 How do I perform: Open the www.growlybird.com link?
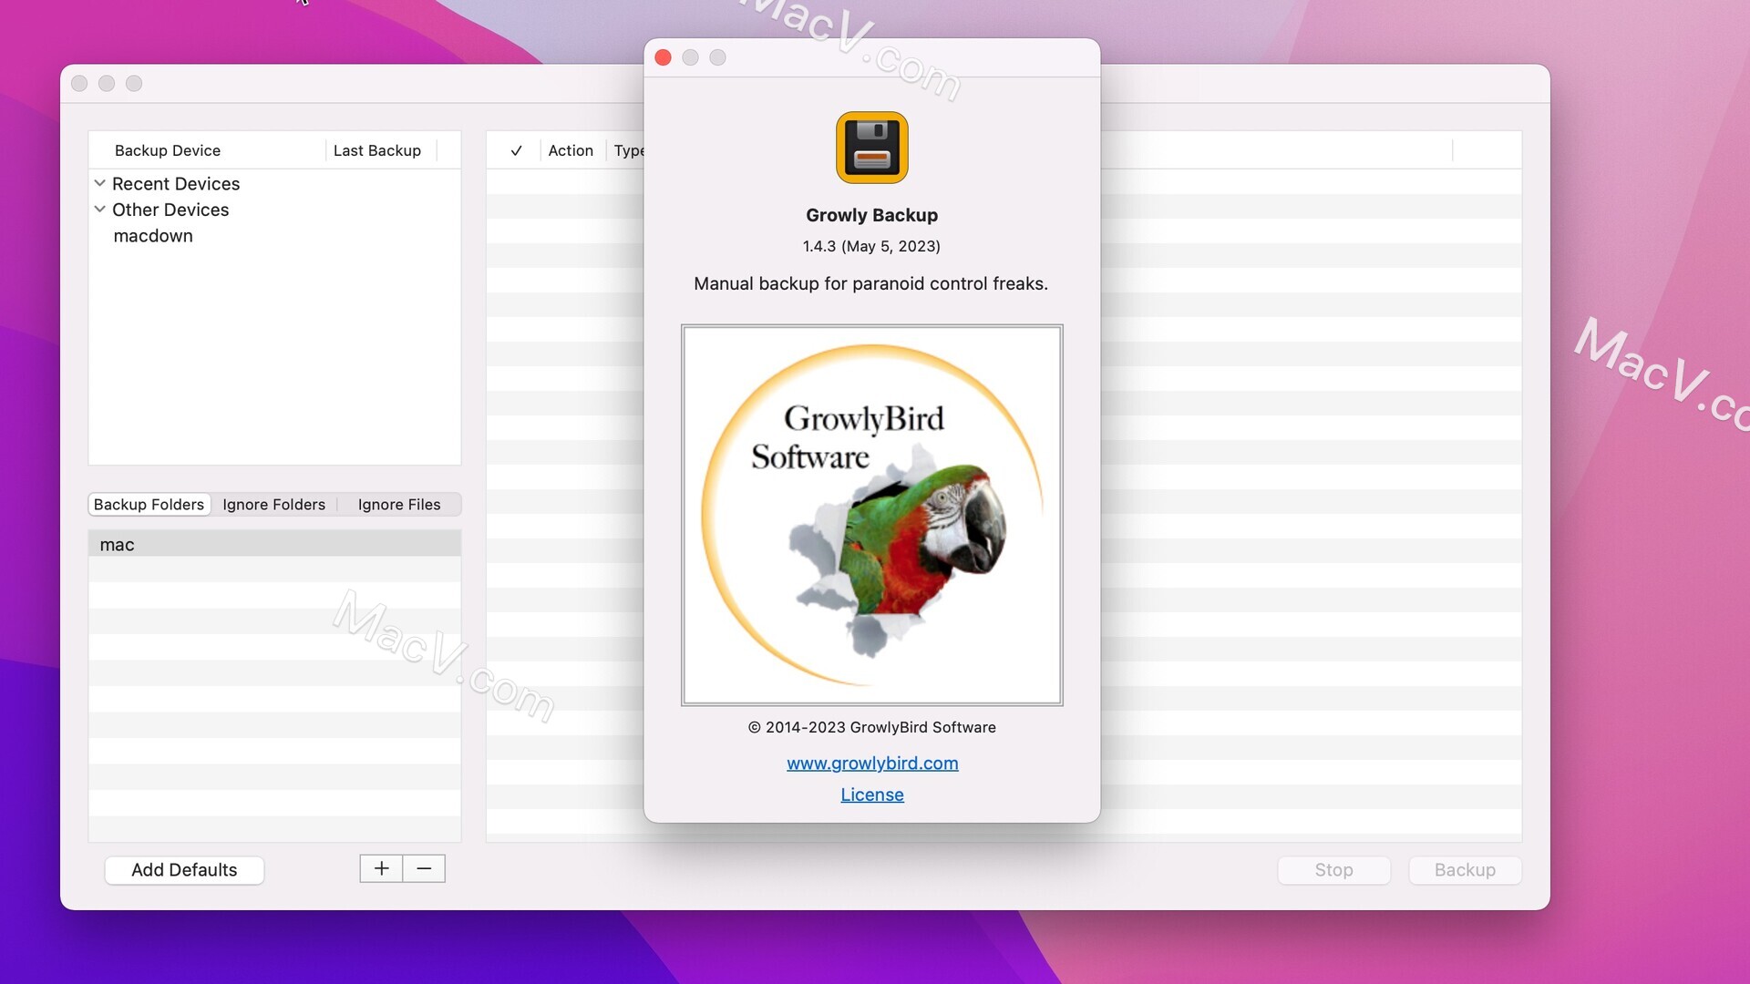872,764
